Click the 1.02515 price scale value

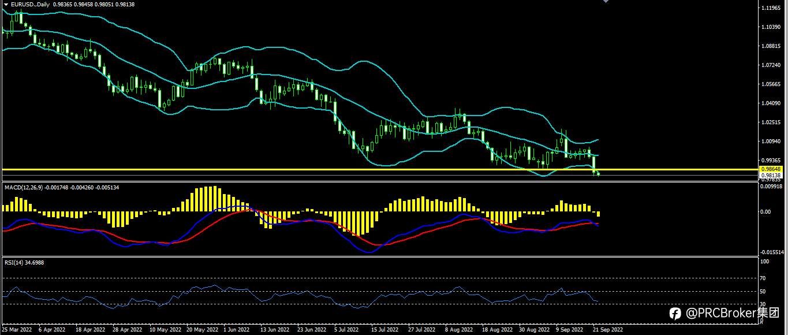(x=771, y=122)
